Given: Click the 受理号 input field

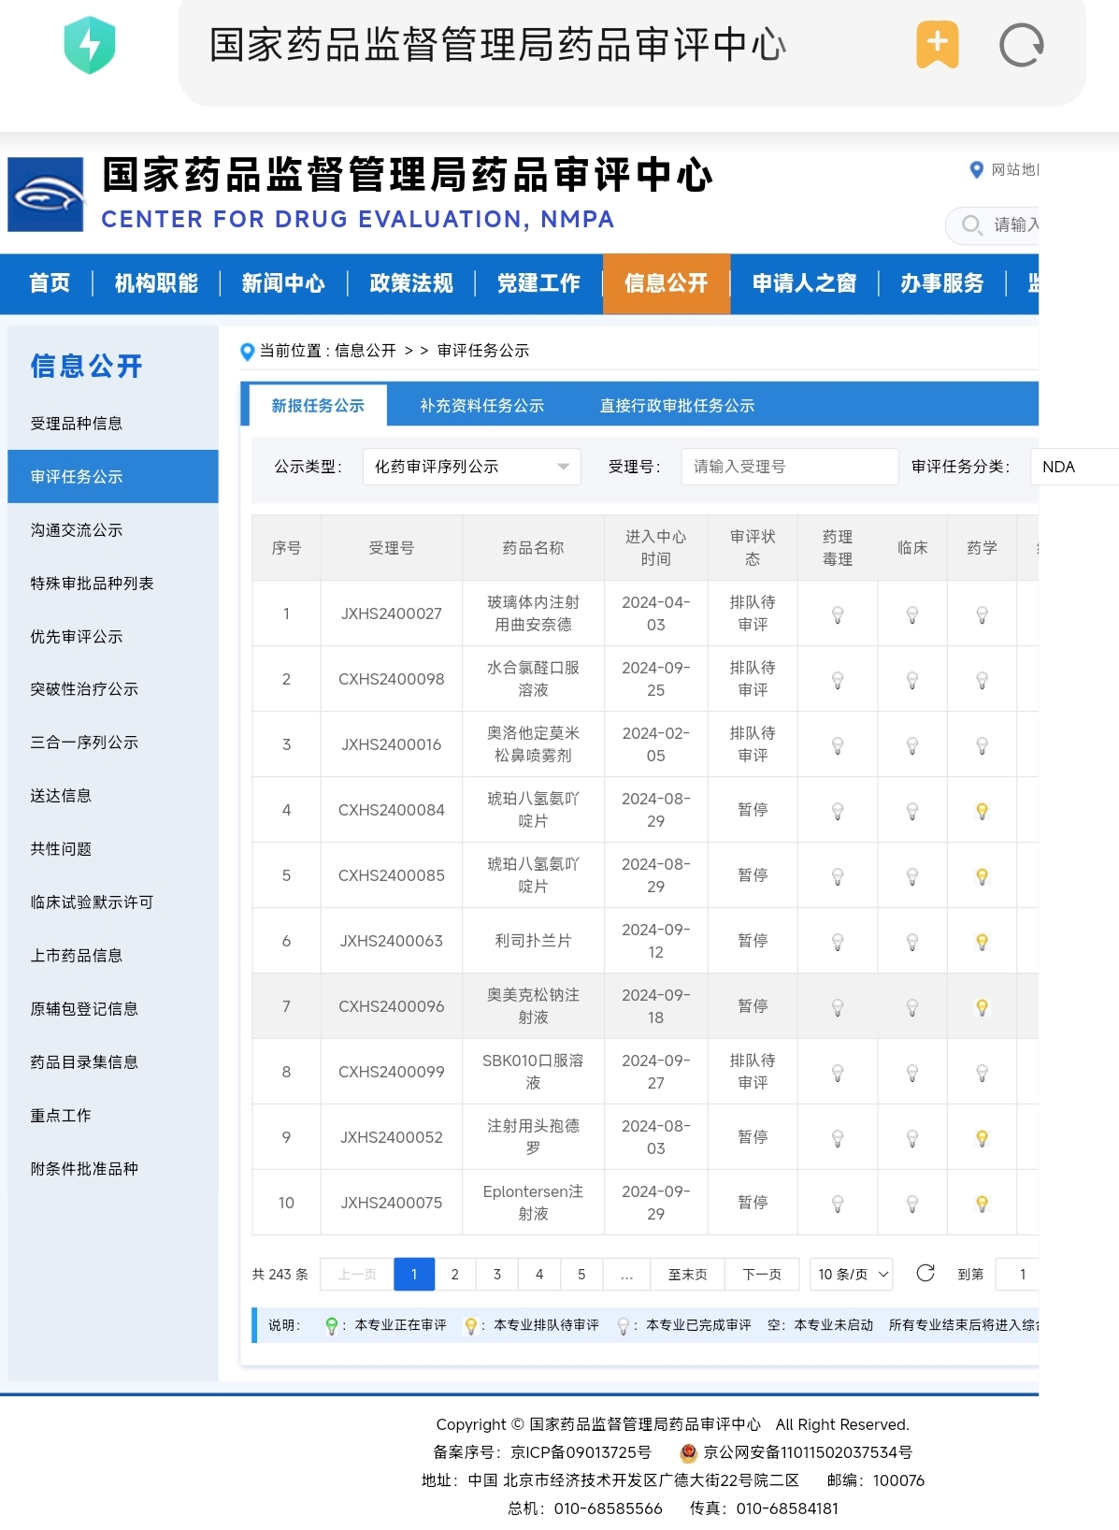Looking at the screenshot, I should coord(790,467).
